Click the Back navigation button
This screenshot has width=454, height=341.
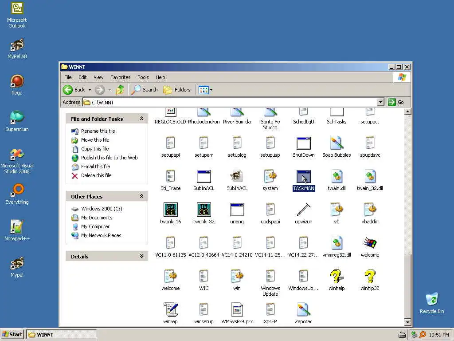(x=74, y=90)
